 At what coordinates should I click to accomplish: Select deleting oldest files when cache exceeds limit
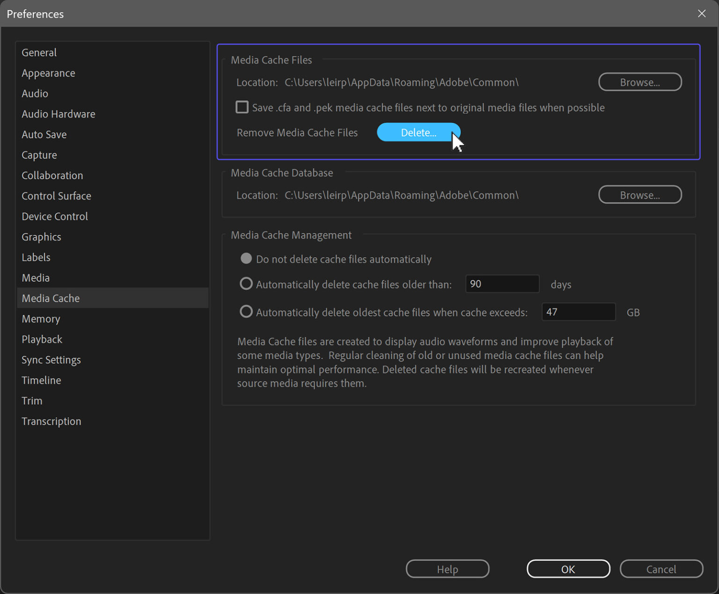click(246, 312)
